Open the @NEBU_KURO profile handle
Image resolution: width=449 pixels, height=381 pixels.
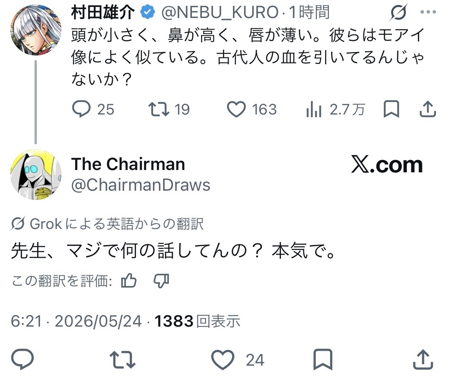coord(220,12)
